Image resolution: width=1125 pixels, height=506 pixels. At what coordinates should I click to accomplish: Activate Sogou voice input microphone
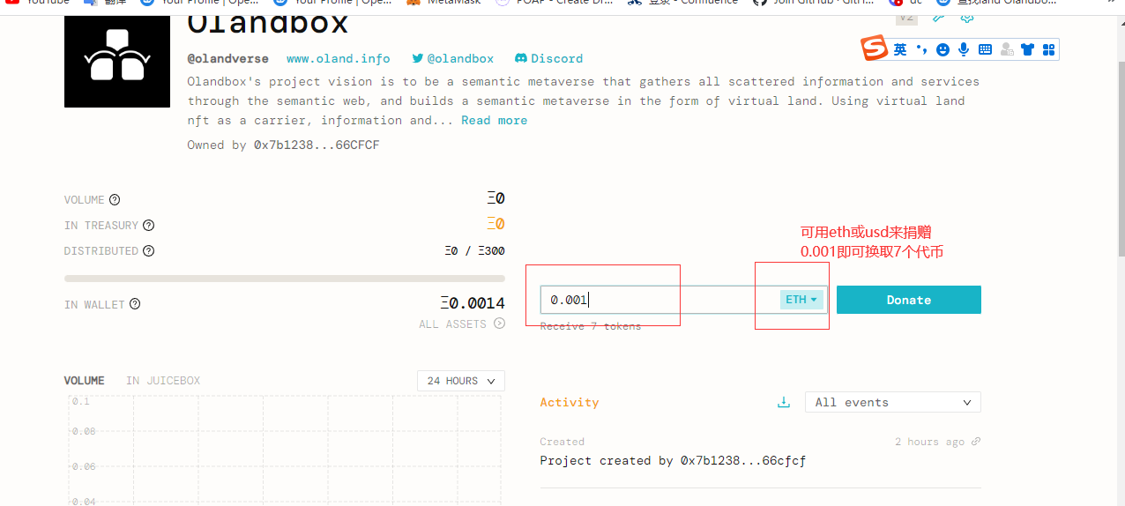click(964, 50)
